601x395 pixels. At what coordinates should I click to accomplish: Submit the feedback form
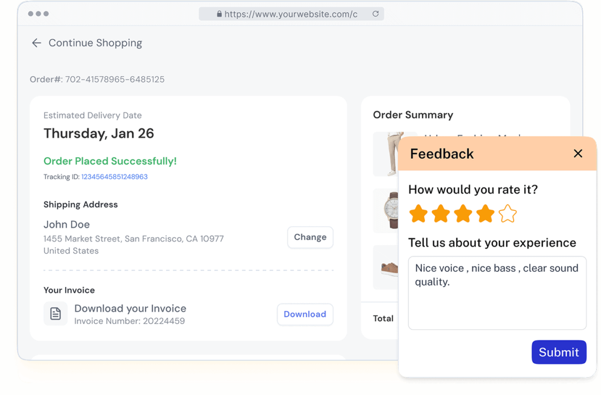pyautogui.click(x=559, y=352)
